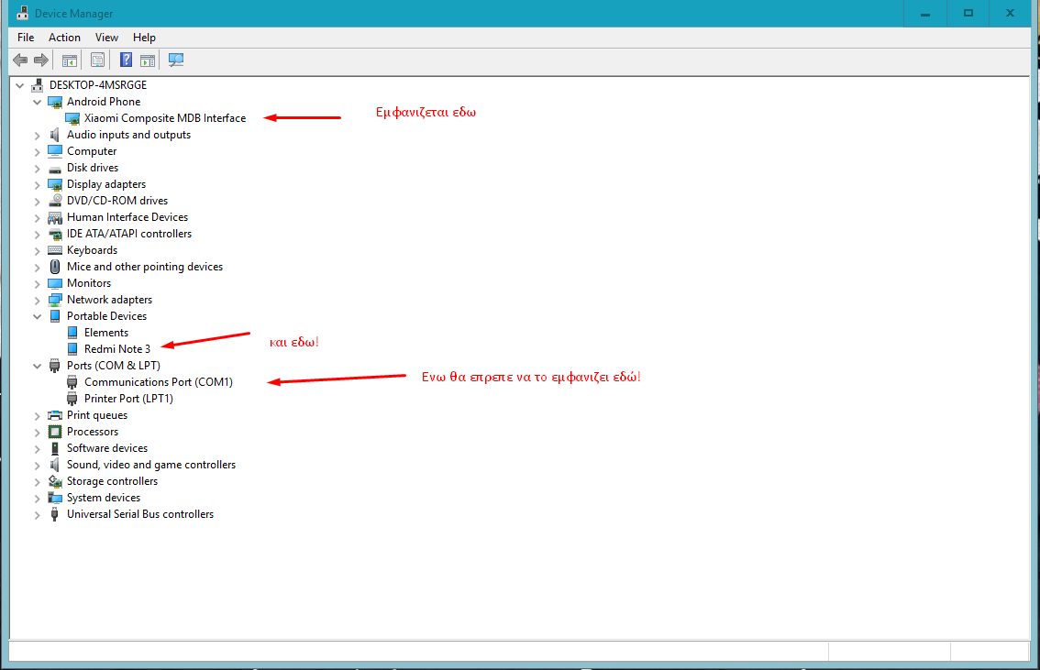Select the Redmi Note 3 device

click(117, 349)
